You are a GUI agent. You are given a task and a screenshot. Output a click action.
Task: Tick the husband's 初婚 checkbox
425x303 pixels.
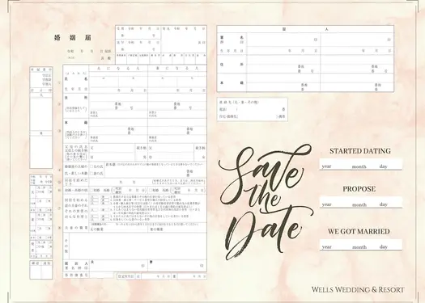(91, 190)
